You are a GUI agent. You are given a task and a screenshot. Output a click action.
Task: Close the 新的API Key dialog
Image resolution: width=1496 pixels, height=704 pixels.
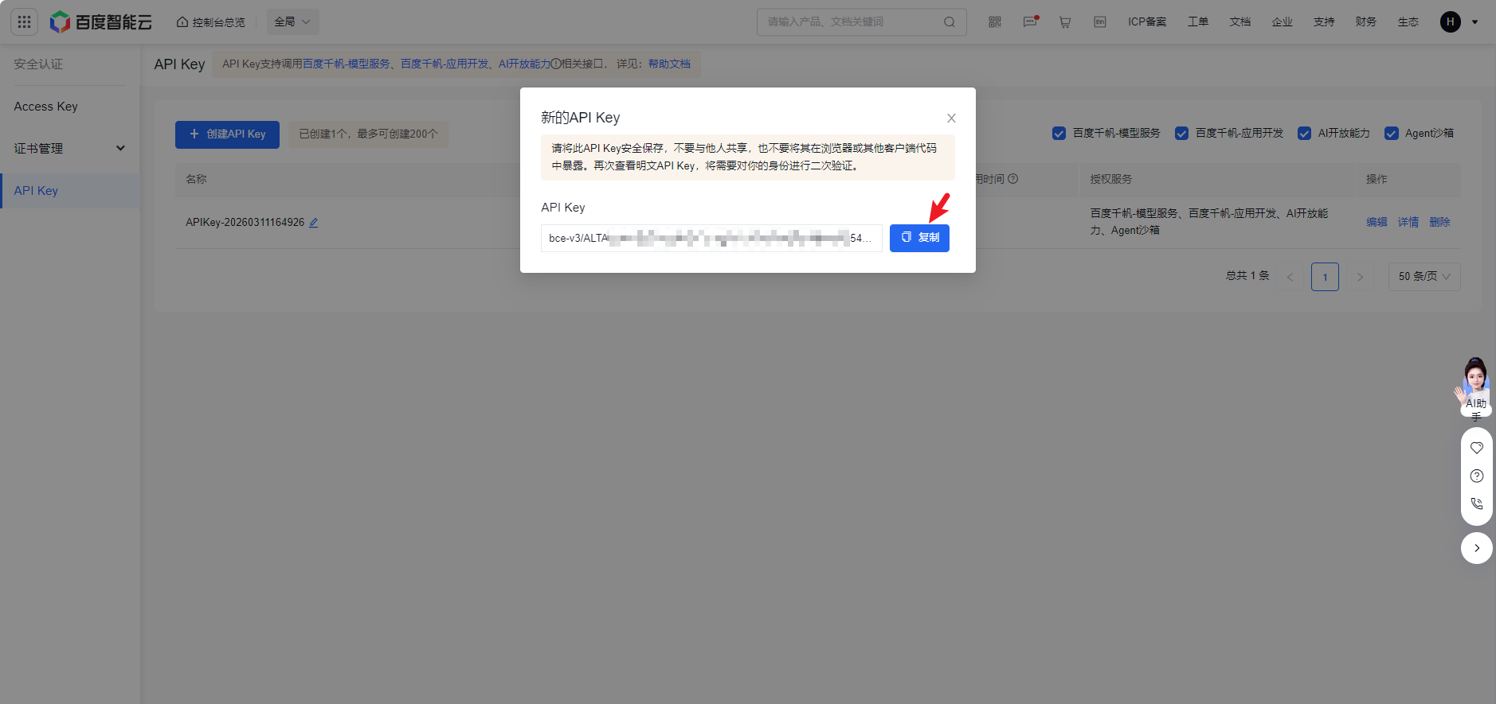(x=951, y=119)
